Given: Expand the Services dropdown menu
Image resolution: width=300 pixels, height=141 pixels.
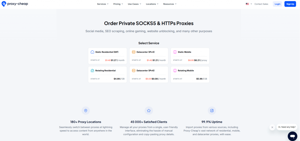Looking at the screenshot, I should tap(103, 4).
